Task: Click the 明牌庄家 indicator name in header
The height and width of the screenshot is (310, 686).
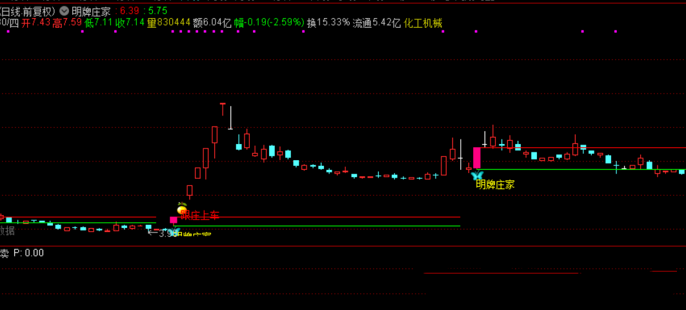Action: coord(91,12)
